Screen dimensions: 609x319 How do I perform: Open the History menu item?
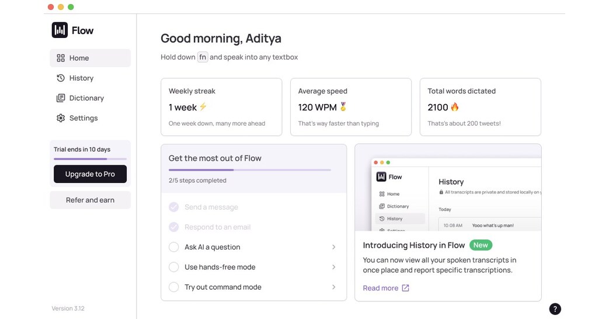click(x=81, y=78)
